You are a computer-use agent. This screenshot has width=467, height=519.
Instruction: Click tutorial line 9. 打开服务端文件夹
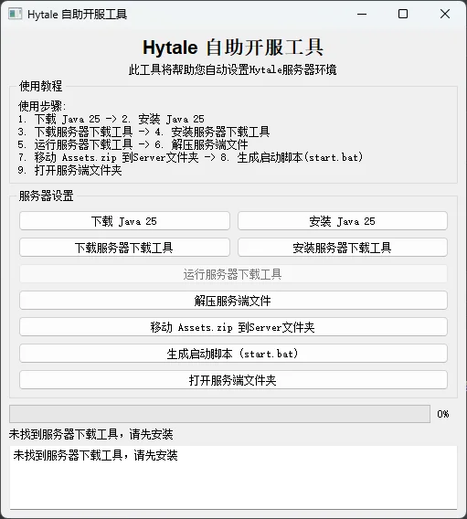[69, 170]
